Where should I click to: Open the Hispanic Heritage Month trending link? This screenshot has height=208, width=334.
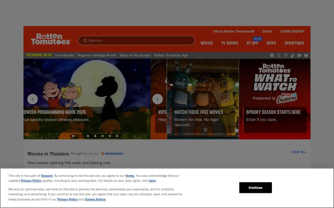(97, 55)
